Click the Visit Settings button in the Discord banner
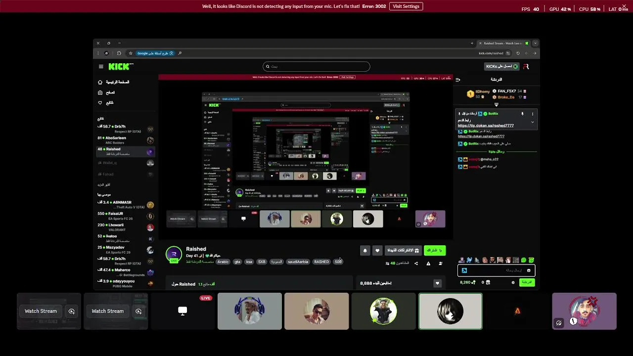The image size is (633, 356). pyautogui.click(x=406, y=6)
